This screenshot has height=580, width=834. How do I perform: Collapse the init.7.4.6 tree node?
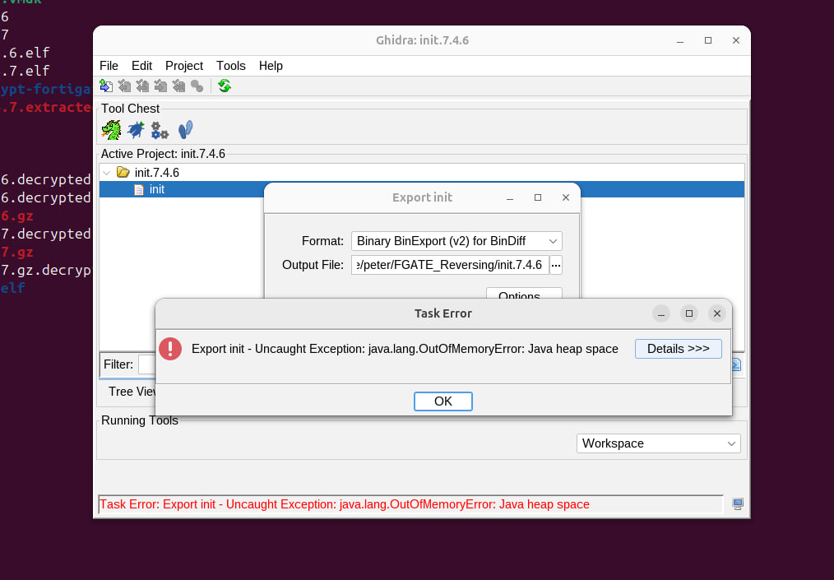click(106, 173)
